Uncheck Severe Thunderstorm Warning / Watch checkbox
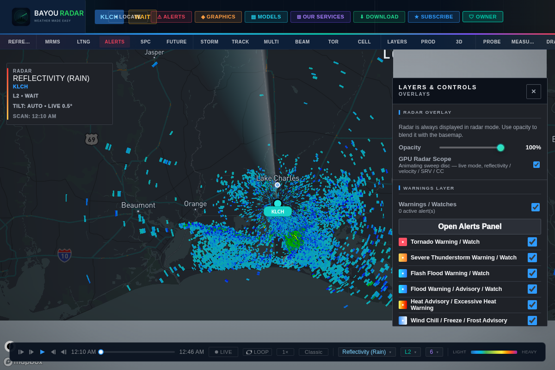This screenshot has height=370, width=555. click(532, 258)
